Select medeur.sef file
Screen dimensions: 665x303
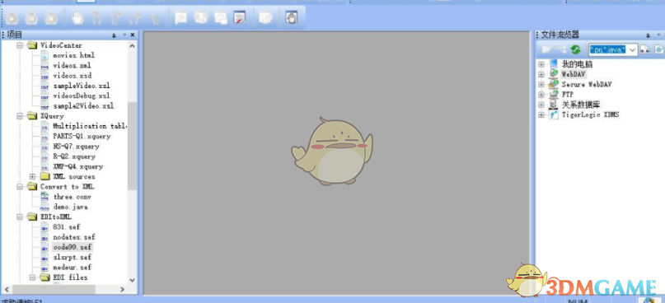pyautogui.click(x=72, y=268)
